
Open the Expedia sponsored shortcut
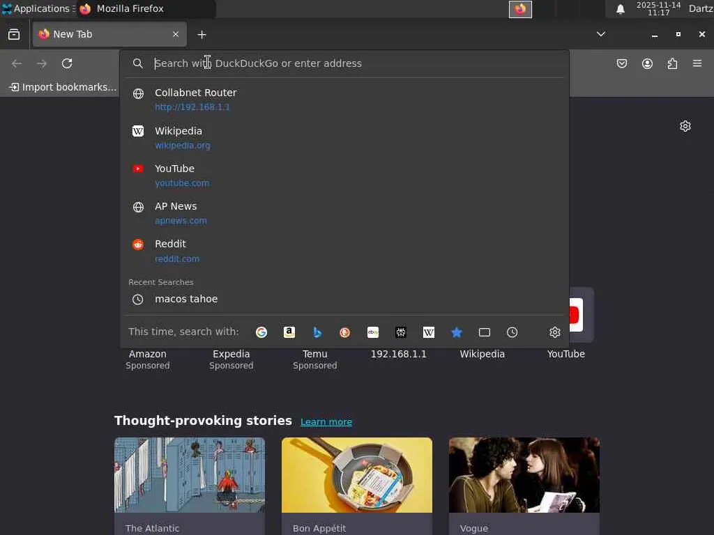(x=231, y=359)
